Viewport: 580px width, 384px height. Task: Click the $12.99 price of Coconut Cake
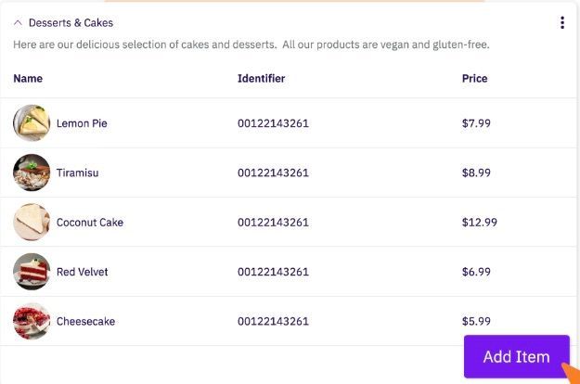480,222
